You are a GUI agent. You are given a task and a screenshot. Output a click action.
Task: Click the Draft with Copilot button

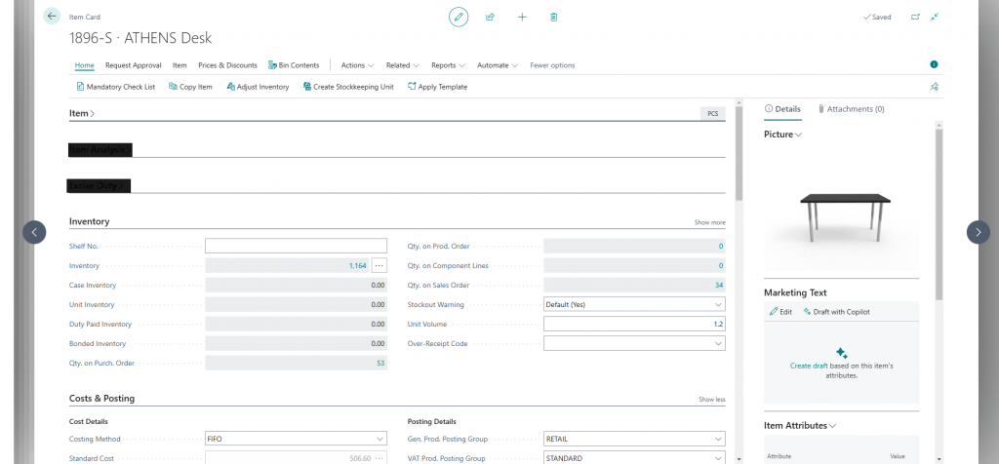[836, 312]
